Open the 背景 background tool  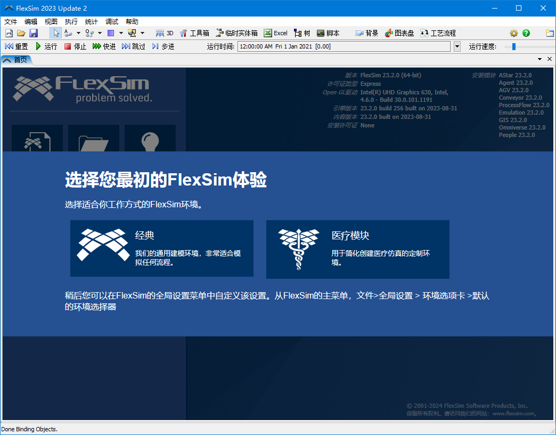point(366,34)
